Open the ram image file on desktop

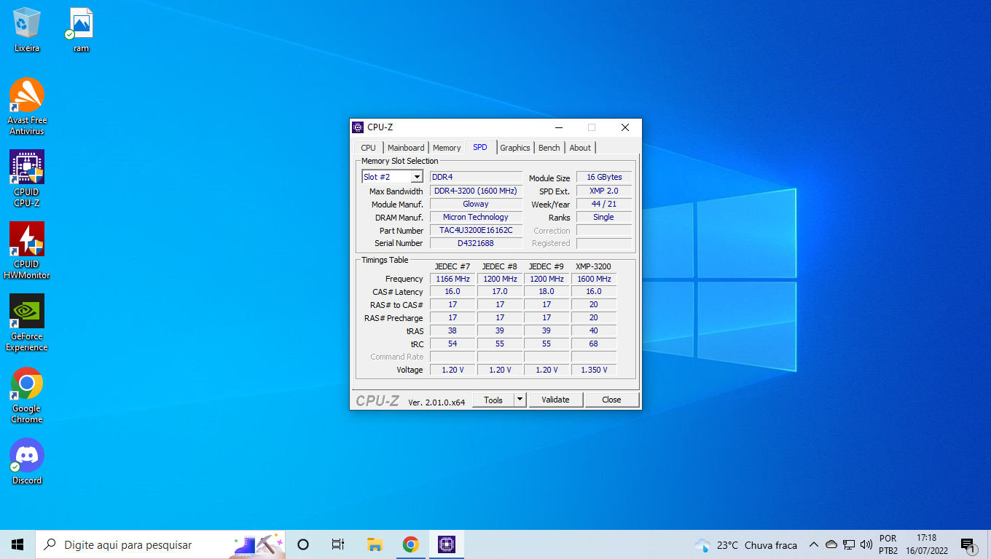[x=81, y=30]
